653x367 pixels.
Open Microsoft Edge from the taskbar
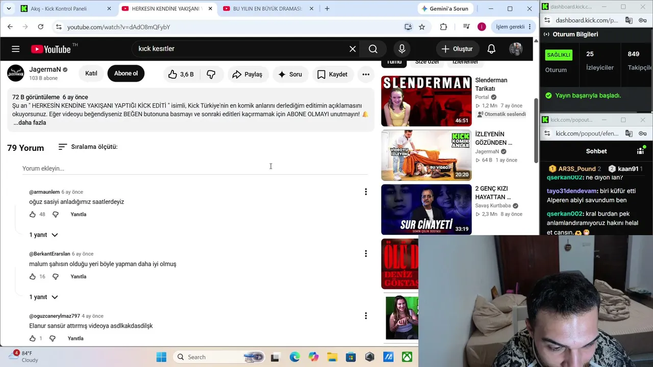point(295,357)
